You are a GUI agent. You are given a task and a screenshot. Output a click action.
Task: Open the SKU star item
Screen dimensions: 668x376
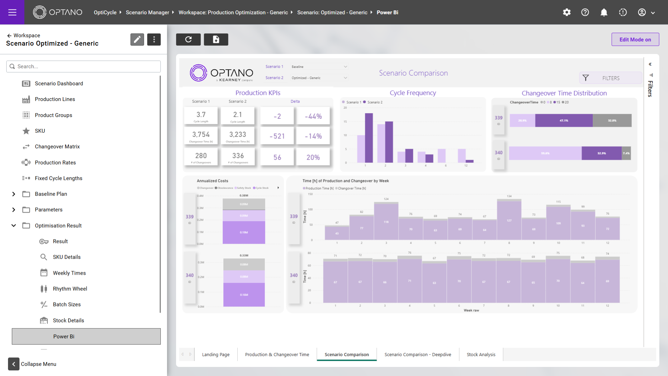(x=40, y=131)
